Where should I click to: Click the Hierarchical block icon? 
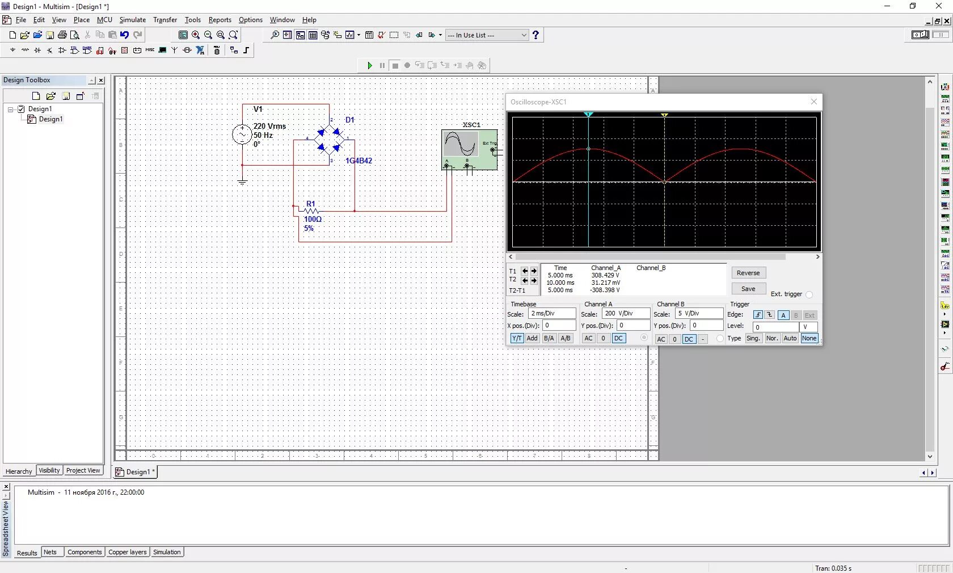[x=234, y=50]
